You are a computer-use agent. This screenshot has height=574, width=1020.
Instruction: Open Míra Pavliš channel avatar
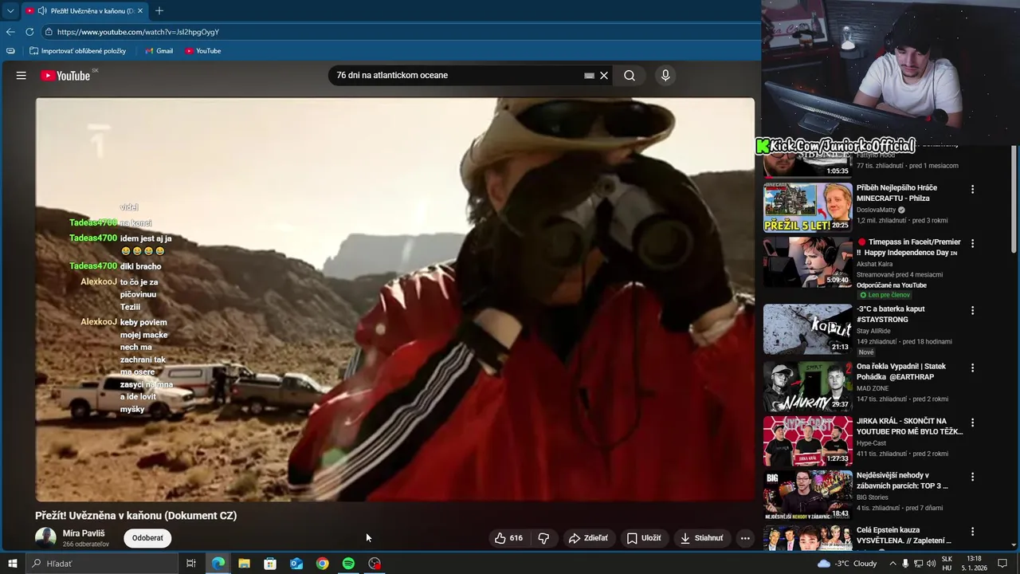pos(45,538)
